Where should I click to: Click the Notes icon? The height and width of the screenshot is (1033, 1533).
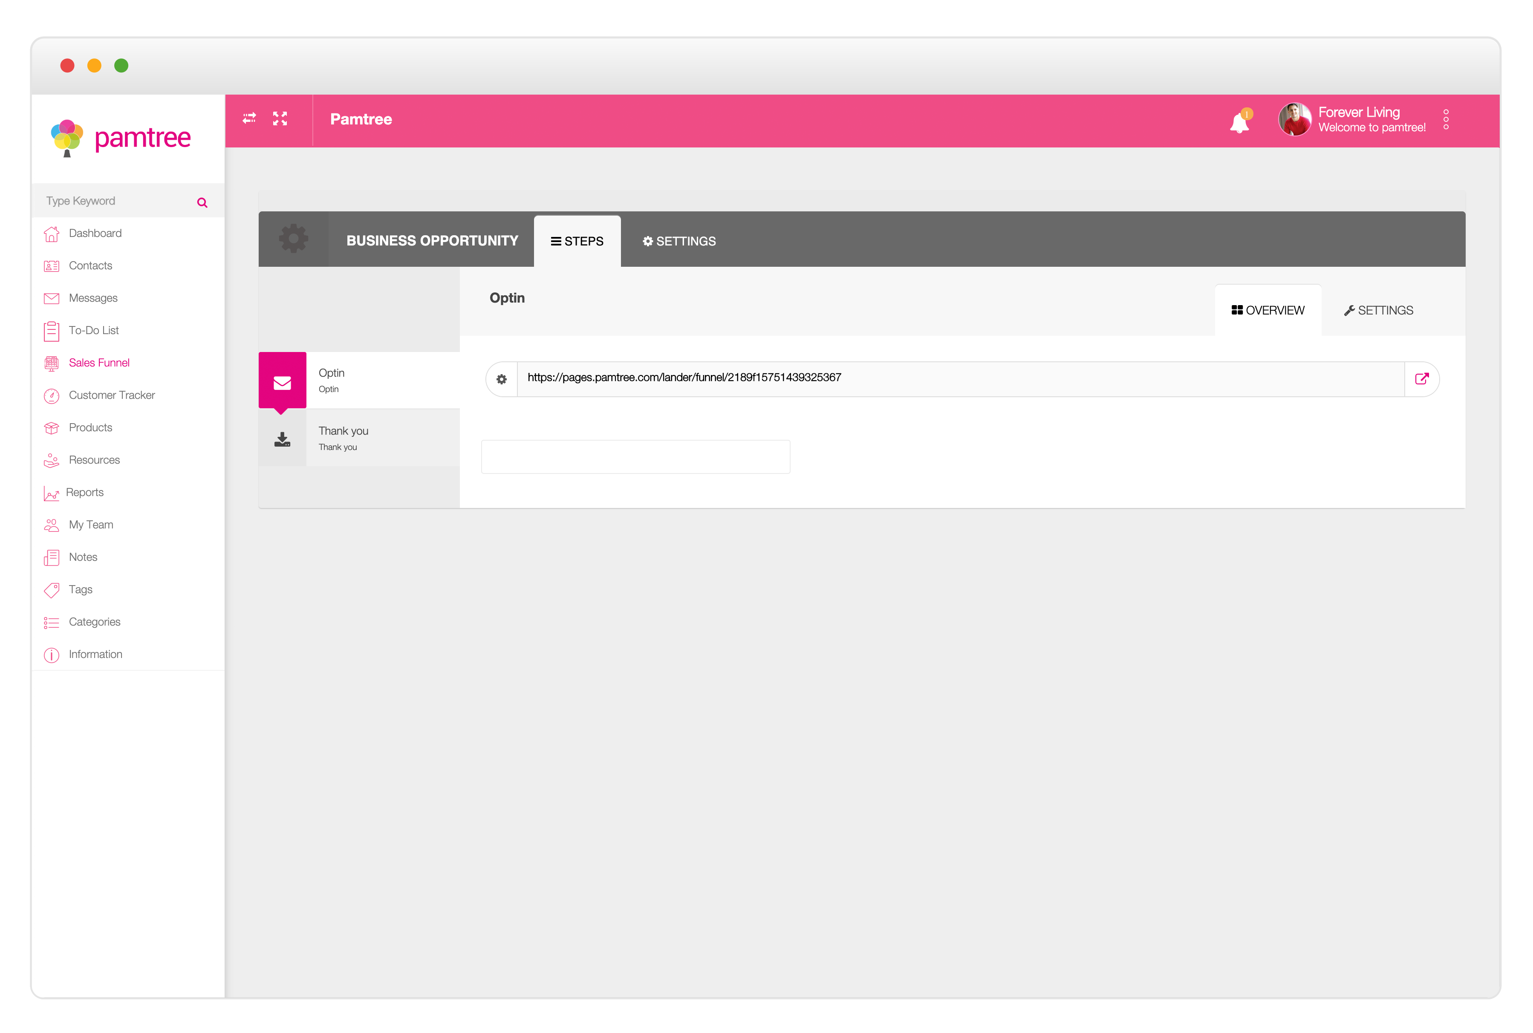coord(52,557)
